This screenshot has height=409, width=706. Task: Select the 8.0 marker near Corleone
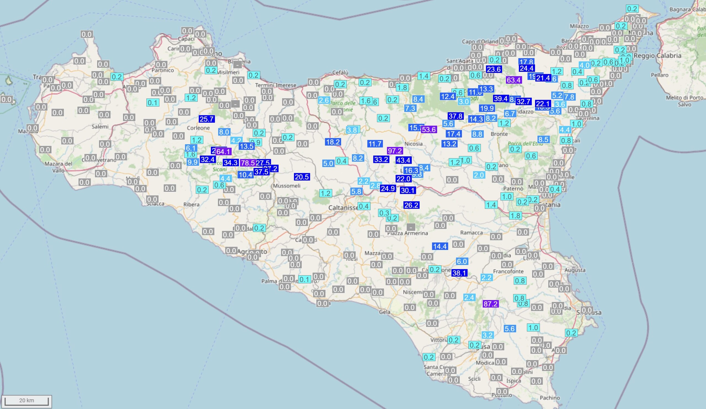(224, 132)
